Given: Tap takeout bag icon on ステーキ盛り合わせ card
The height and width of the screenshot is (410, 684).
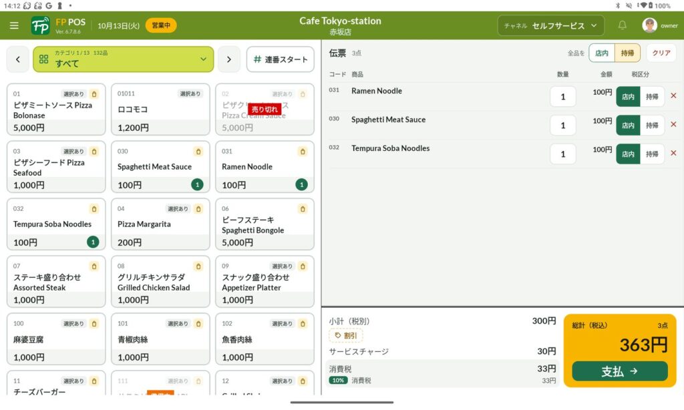Looking at the screenshot, I should (x=94, y=266).
